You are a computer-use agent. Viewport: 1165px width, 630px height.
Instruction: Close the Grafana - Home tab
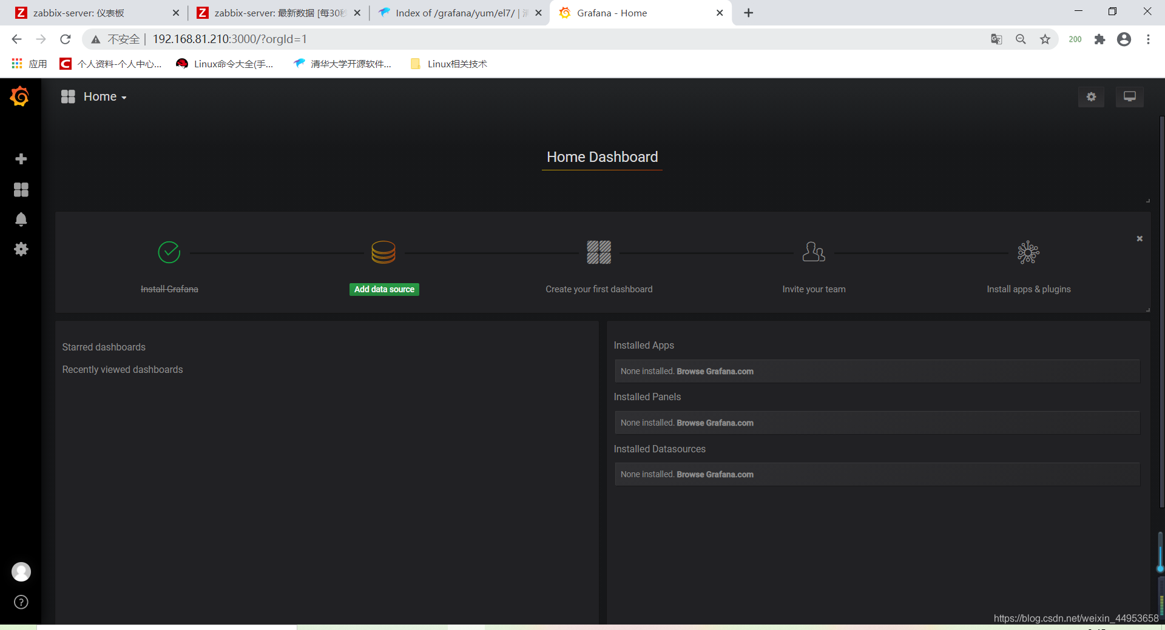point(720,13)
